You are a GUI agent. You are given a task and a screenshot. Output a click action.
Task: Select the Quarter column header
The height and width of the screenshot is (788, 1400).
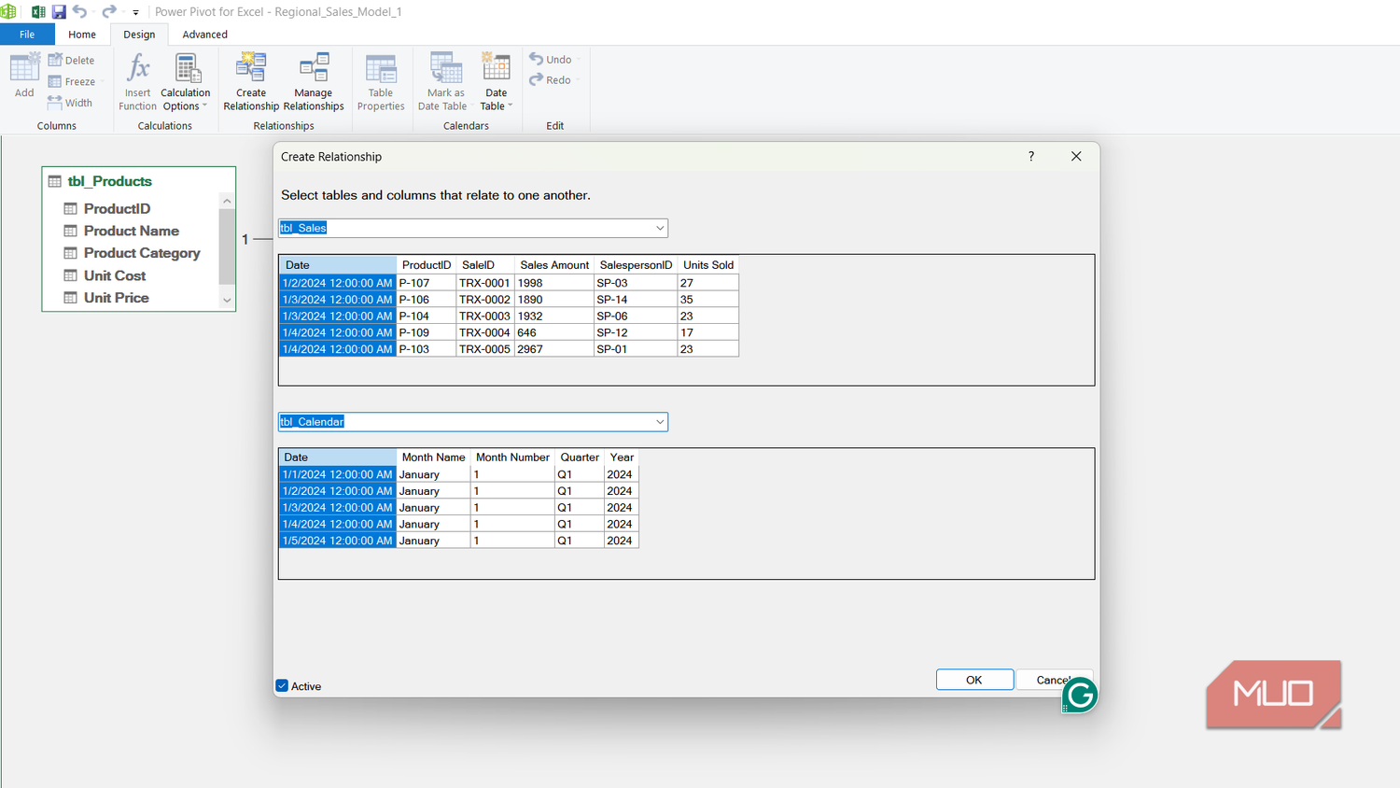580,457
